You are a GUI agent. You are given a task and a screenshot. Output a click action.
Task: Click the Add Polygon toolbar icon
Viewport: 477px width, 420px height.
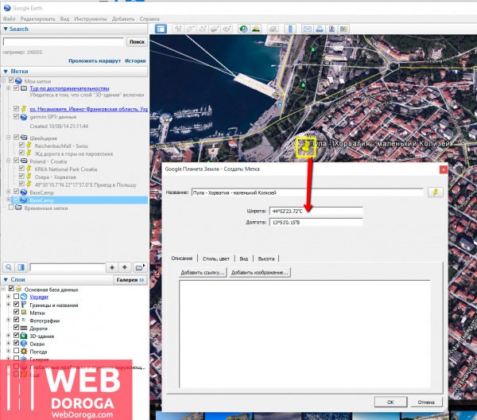(x=191, y=29)
